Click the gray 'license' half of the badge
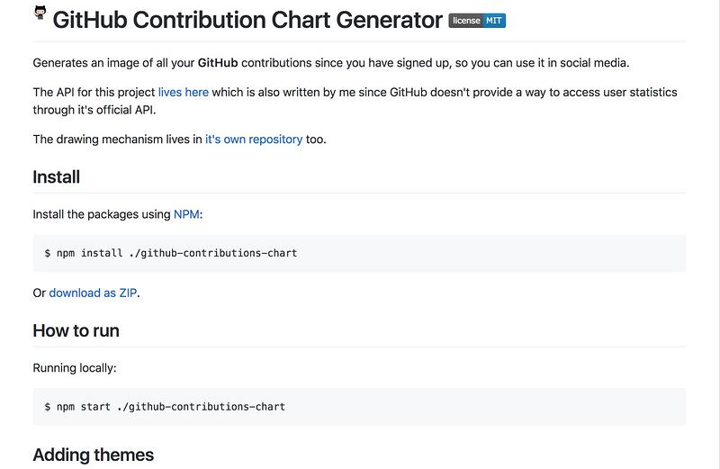The width and height of the screenshot is (720, 469). [x=465, y=21]
